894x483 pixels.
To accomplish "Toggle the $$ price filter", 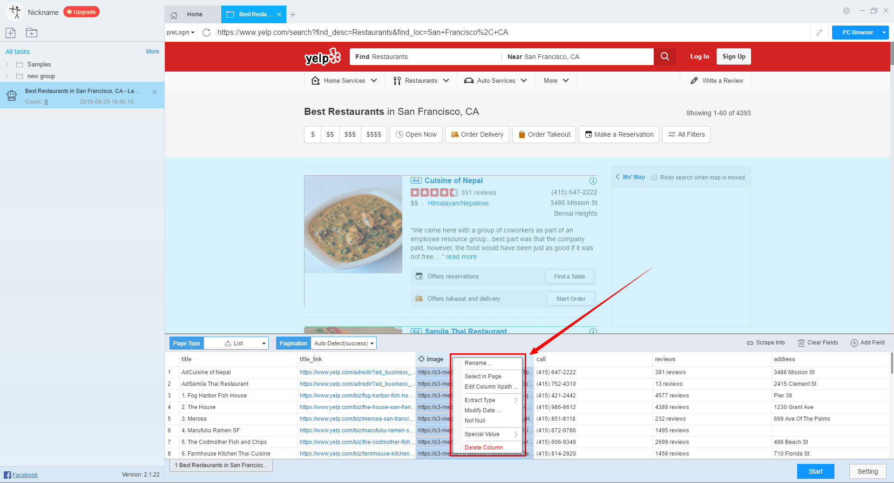I will point(330,134).
